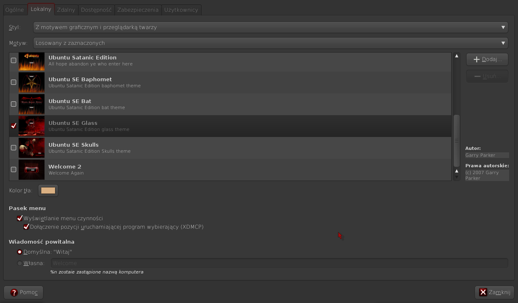
Task: Click the "(c) 2007 Garry Parker" copyright text
Action: 487,175
